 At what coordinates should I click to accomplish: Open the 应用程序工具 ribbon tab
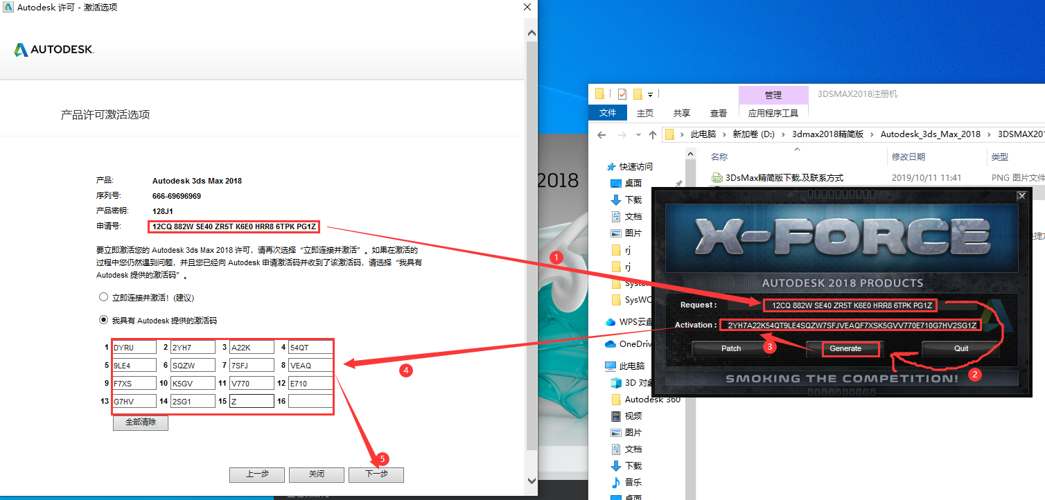tap(773, 113)
